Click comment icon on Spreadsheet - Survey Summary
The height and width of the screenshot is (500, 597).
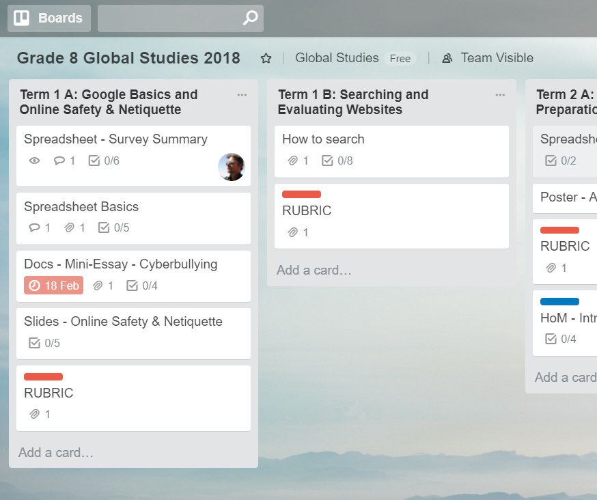tap(59, 161)
